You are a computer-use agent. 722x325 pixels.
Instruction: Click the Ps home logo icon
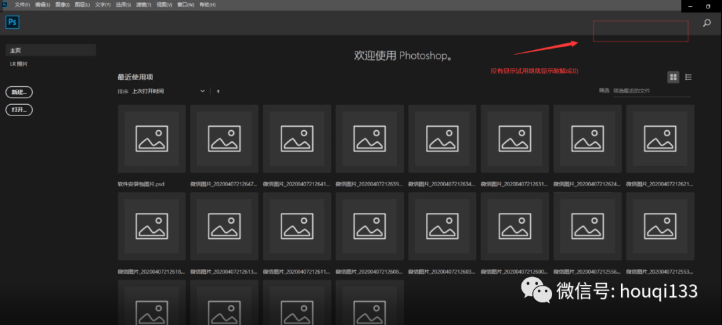13,22
